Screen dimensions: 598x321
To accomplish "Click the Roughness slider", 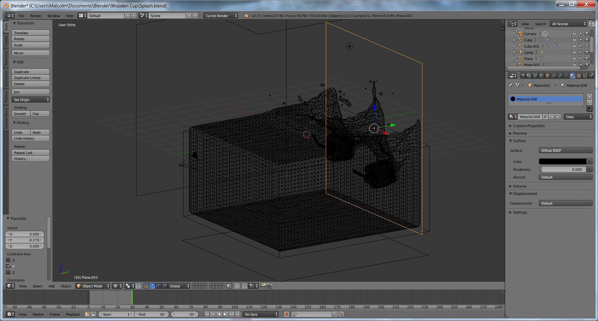I will pyautogui.click(x=562, y=169).
